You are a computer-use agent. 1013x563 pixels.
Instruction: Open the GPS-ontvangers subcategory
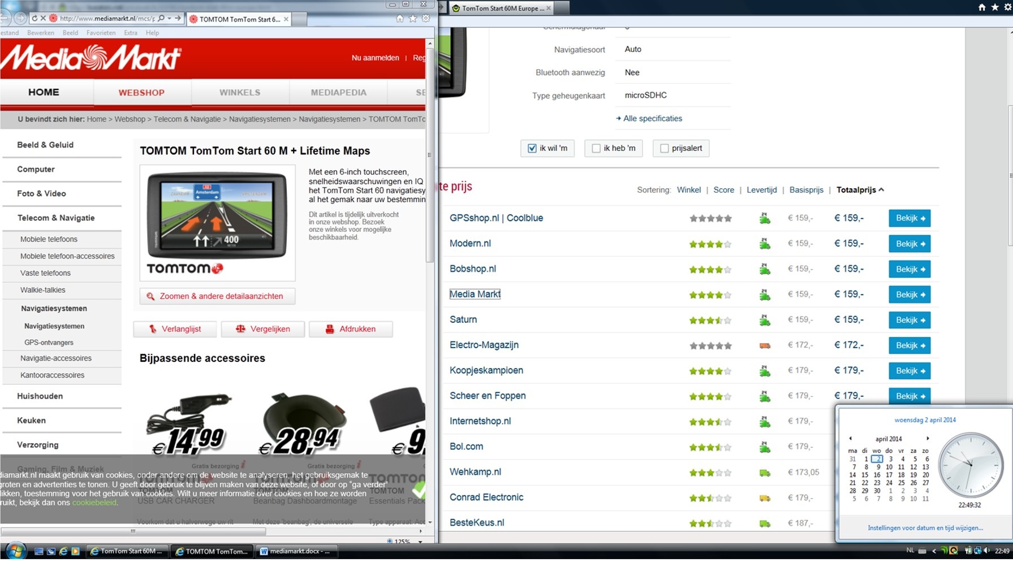49,343
